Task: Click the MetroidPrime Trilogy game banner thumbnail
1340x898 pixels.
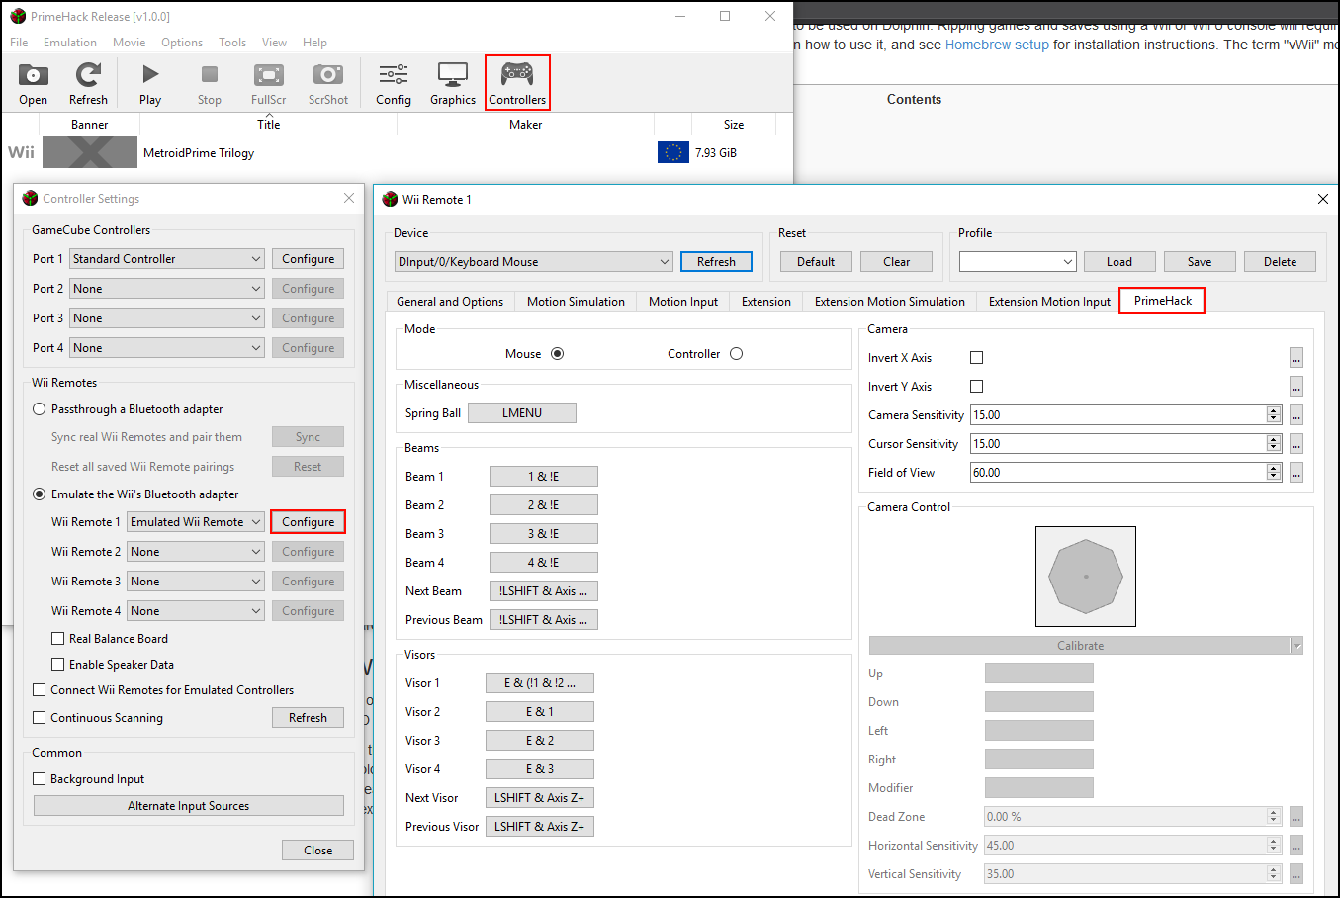Action: click(90, 152)
